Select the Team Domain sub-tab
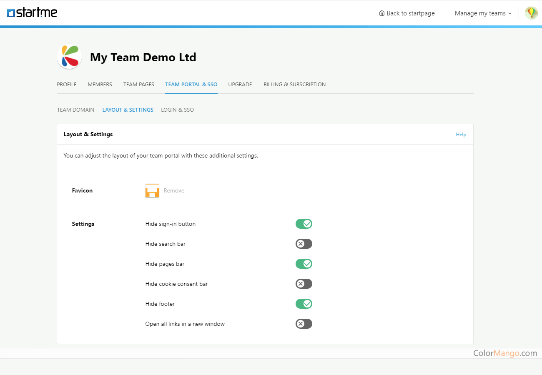542x375 pixels. (75, 110)
